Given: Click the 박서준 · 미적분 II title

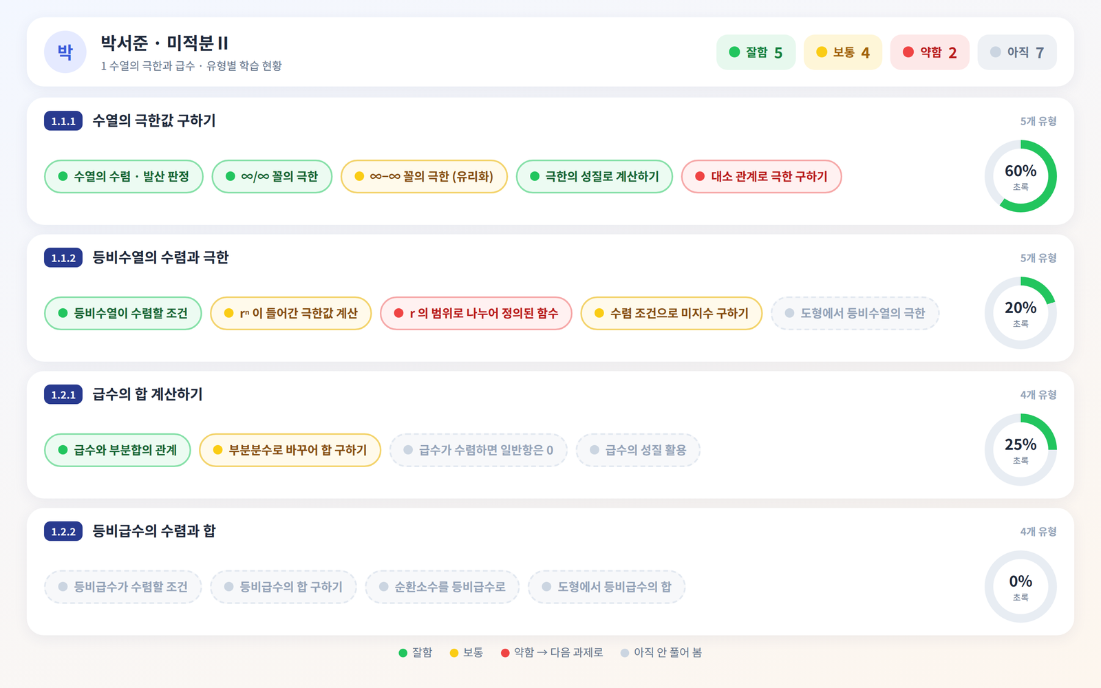Looking at the screenshot, I should 164,43.
